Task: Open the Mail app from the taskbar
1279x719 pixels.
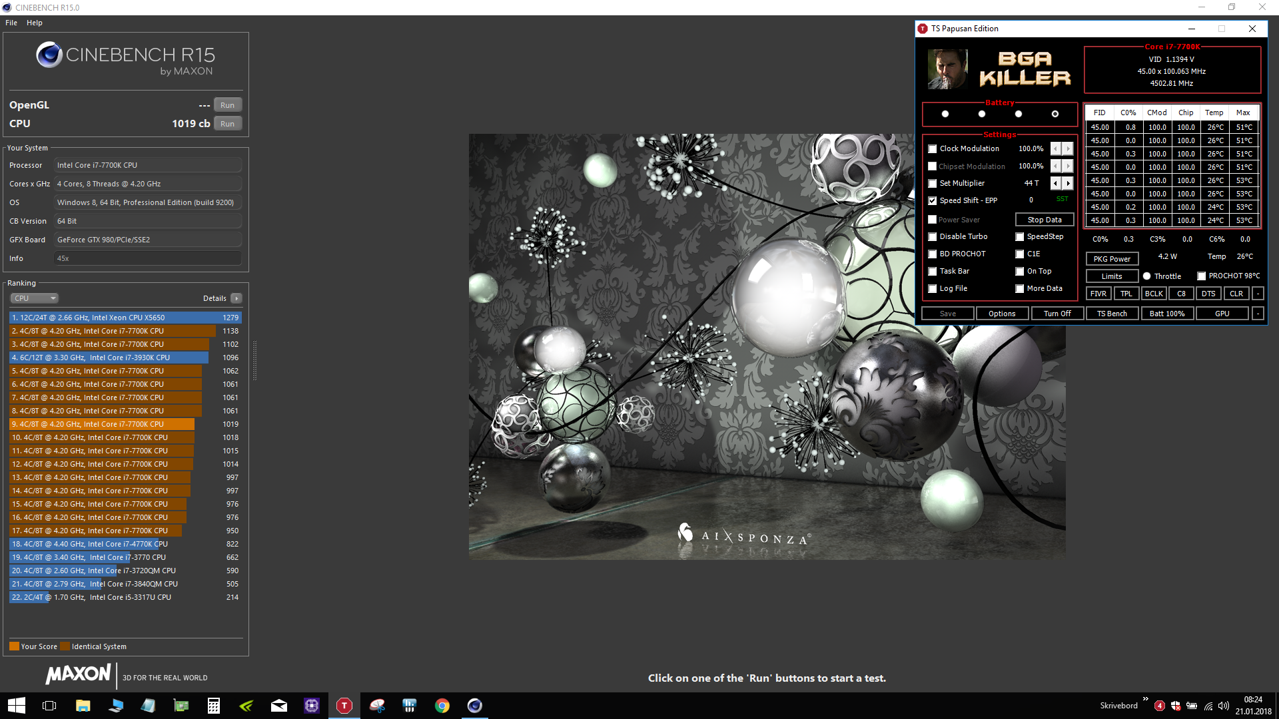Action: tap(278, 706)
